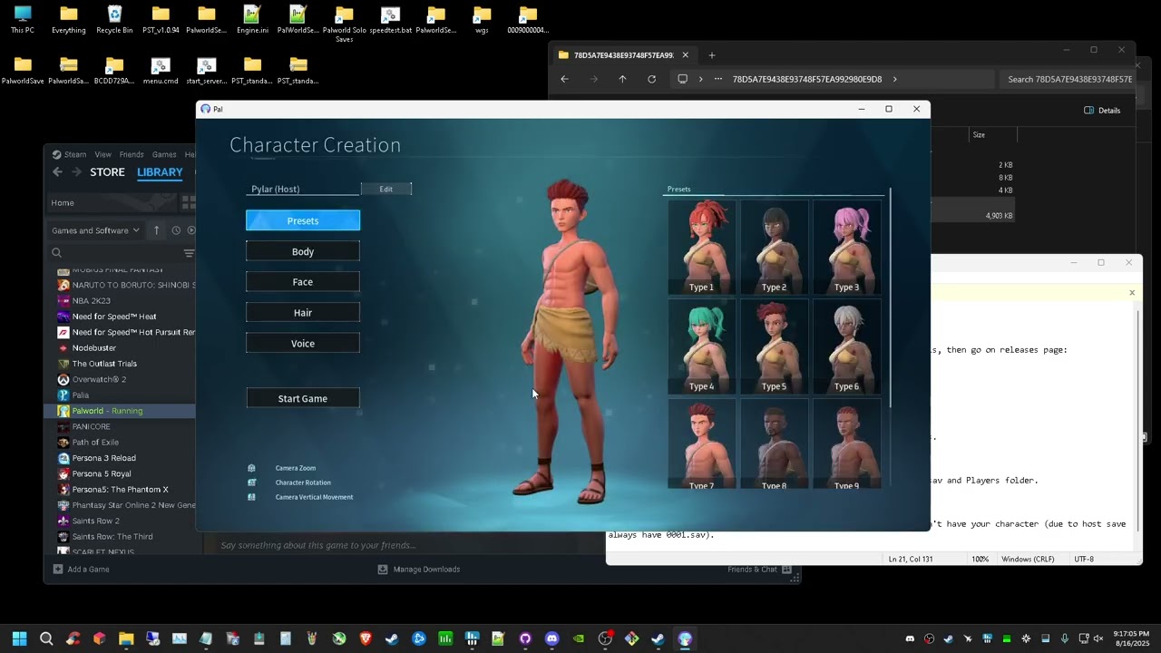1161x653 pixels.
Task: Open Brave browser from the taskbar
Action: [366, 638]
